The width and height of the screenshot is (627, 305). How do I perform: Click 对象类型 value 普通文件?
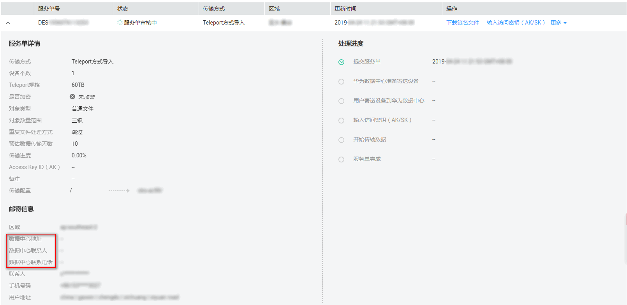pyautogui.click(x=83, y=109)
